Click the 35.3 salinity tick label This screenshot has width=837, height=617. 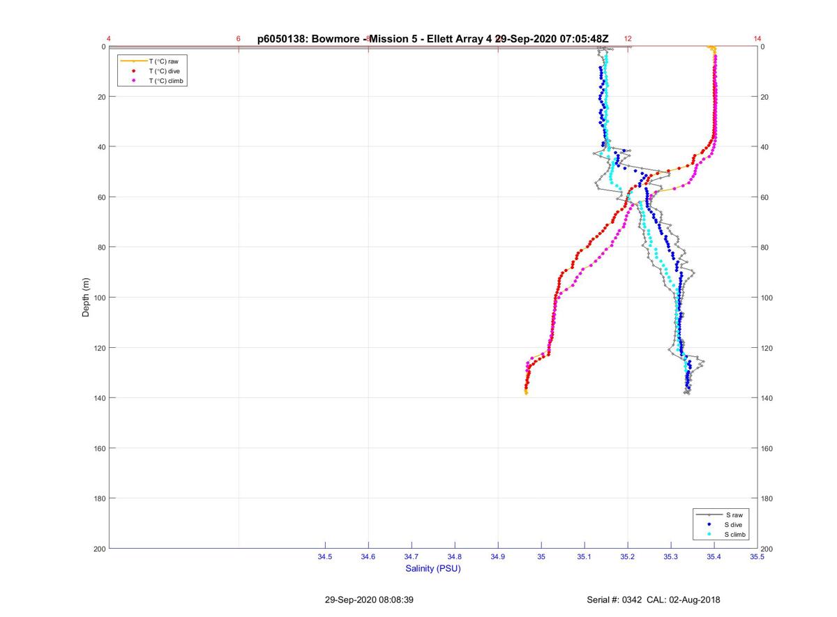[671, 556]
